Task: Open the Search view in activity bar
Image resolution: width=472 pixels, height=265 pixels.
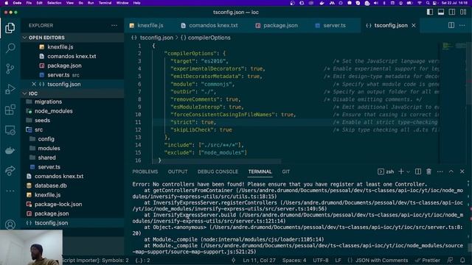Action: [x=10, y=48]
